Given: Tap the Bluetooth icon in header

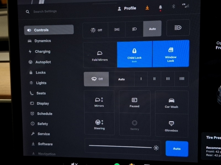Looking at the screenshot, I should tap(173, 7).
